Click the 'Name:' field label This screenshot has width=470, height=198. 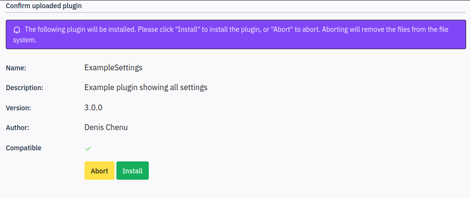coord(16,68)
